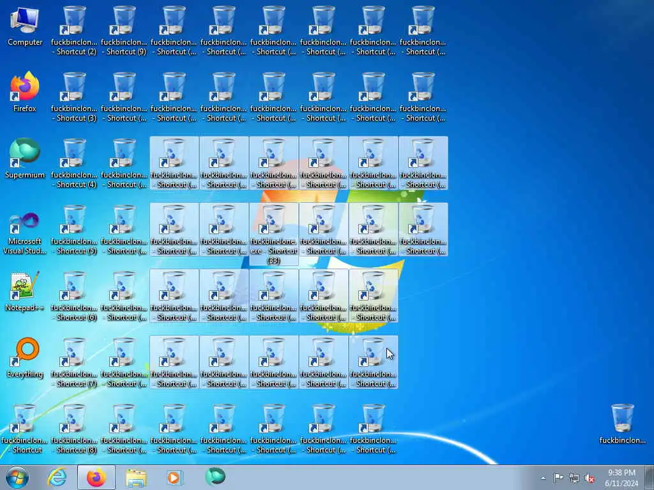Image resolution: width=654 pixels, height=490 pixels.
Task: Show hidden system tray icons
Action: pos(543,478)
